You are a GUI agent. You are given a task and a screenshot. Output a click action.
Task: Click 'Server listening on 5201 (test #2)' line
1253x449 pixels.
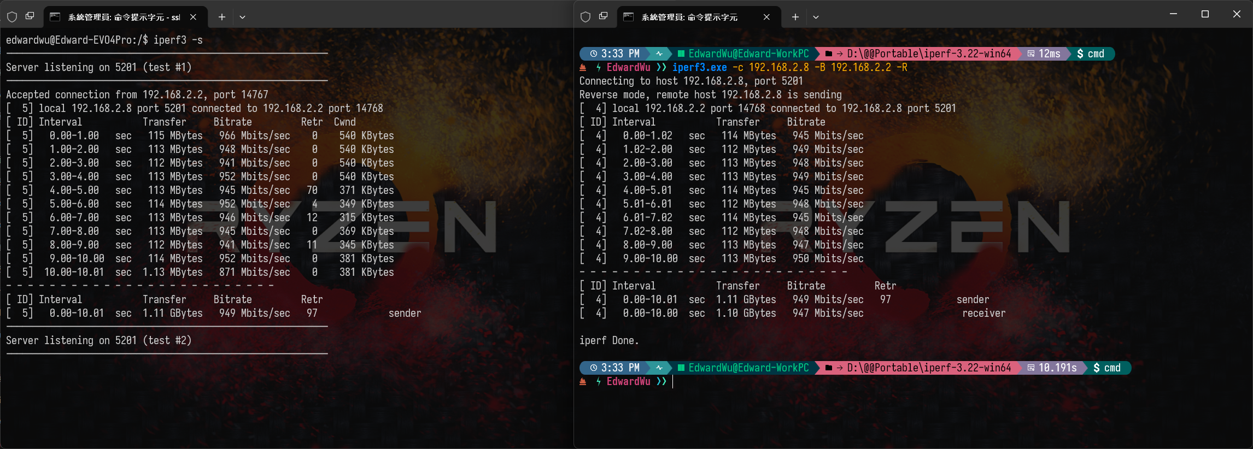pos(99,340)
